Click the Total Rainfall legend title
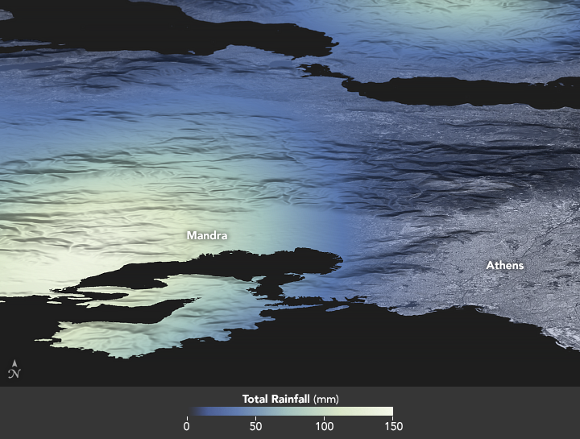Screen dimensions: 580x439 pos(276,399)
